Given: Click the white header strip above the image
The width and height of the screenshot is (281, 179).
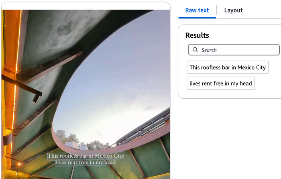Looking at the screenshot, I should [x=86, y=6].
